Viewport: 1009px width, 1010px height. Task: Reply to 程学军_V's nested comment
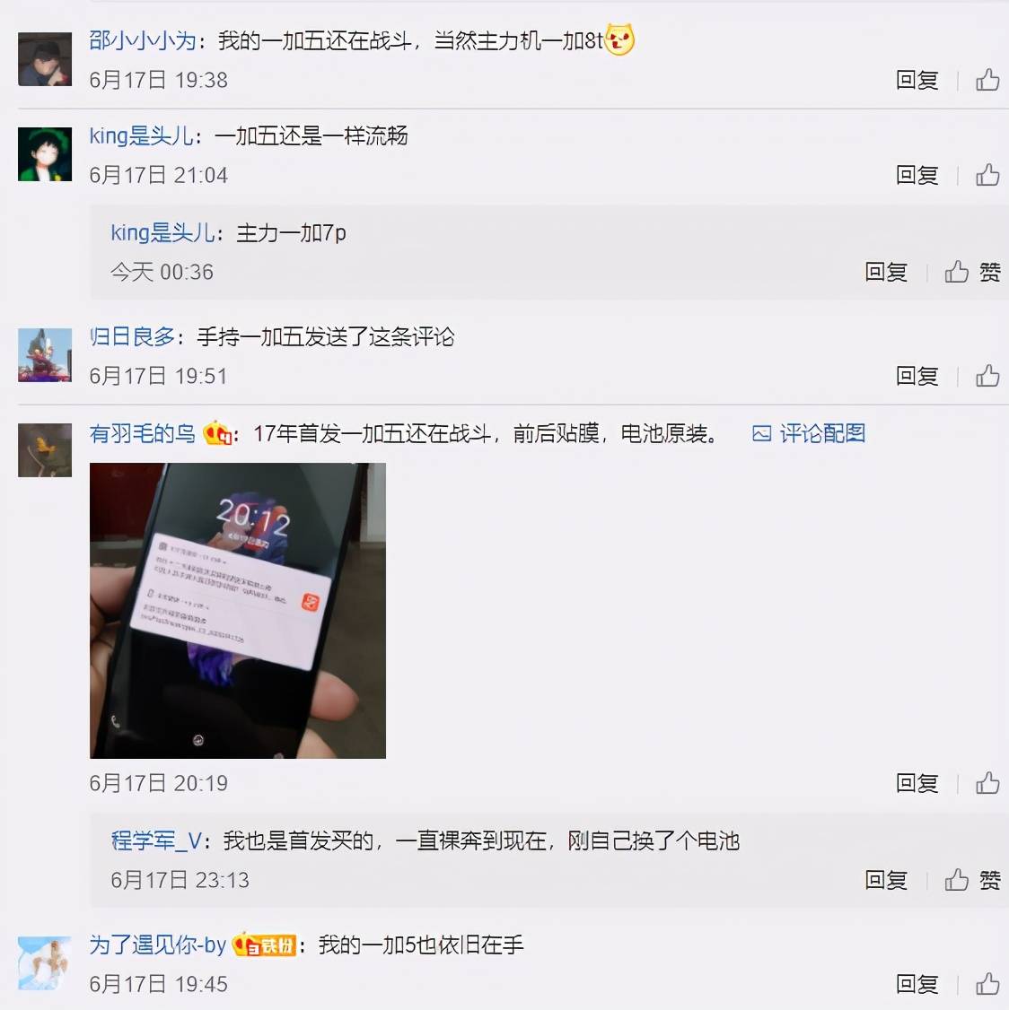point(886,880)
